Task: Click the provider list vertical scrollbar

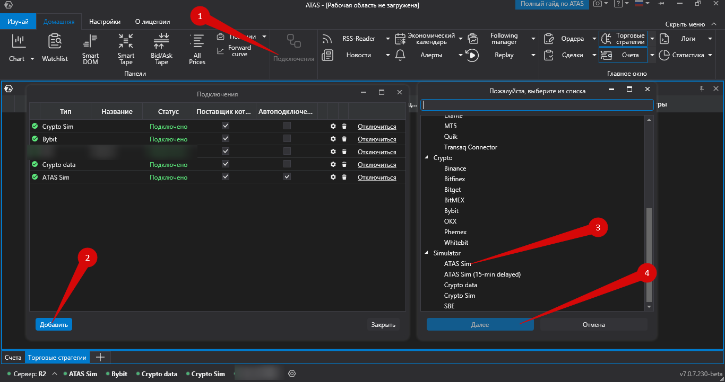Action: (649, 255)
